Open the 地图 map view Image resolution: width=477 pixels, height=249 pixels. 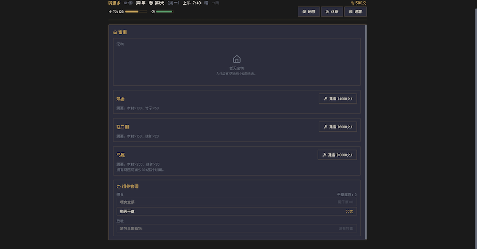click(309, 11)
